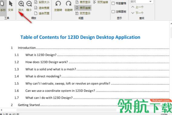The height and width of the screenshot is (115, 172).
Task: Switch to Two Page view (双页显示)
Action: click(x=83, y=13)
